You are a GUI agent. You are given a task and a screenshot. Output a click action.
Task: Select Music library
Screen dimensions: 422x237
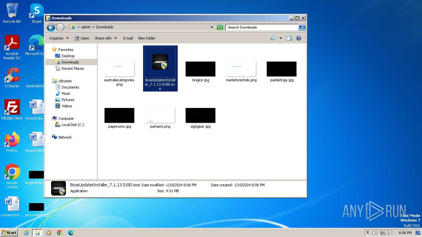(66, 93)
